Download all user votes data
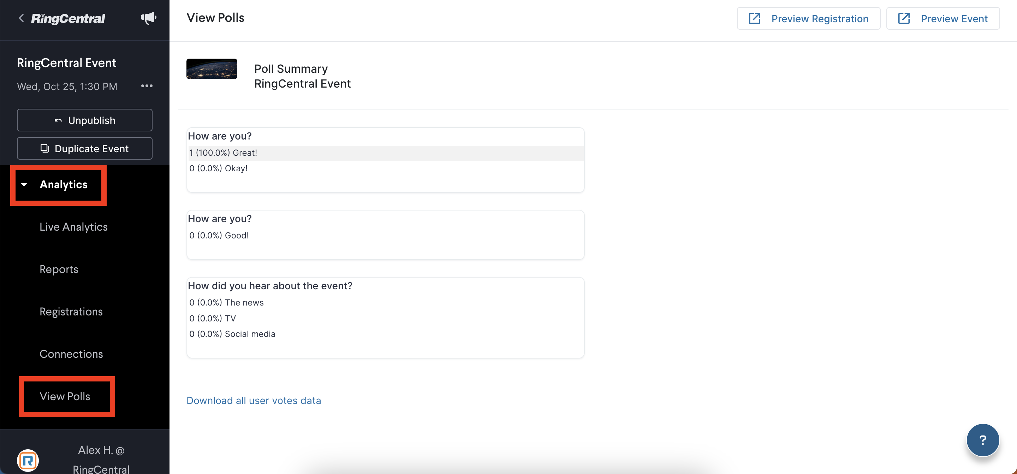Screen dimensions: 1017x474 [254, 401]
